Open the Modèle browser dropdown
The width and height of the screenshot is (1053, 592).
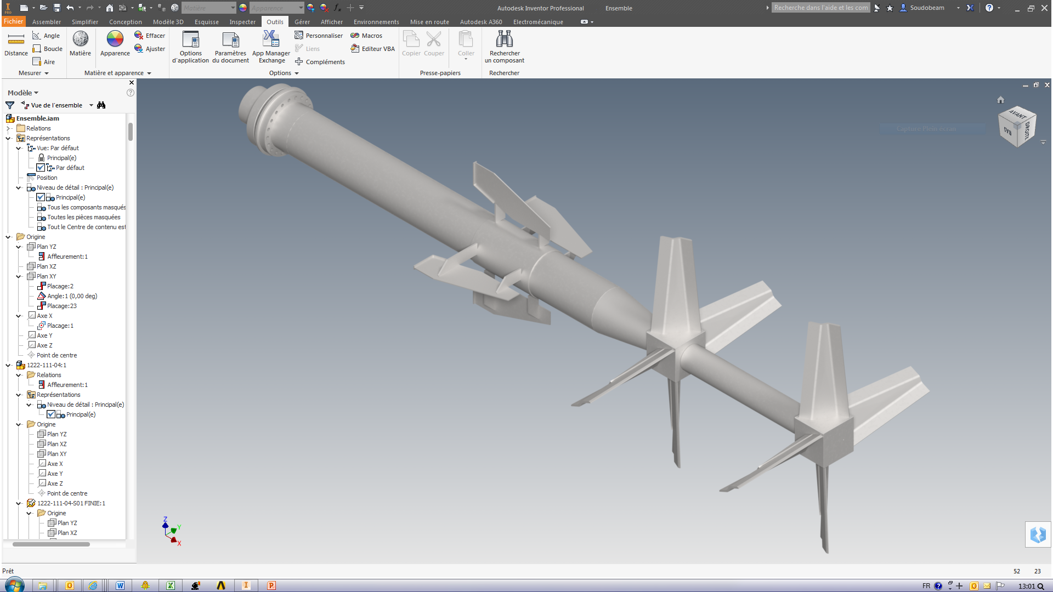23,93
